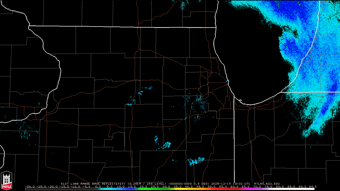This screenshot has height=191, width=340.
Task: Click the dark blue snow band in upper right
Action: [x=295, y=45]
